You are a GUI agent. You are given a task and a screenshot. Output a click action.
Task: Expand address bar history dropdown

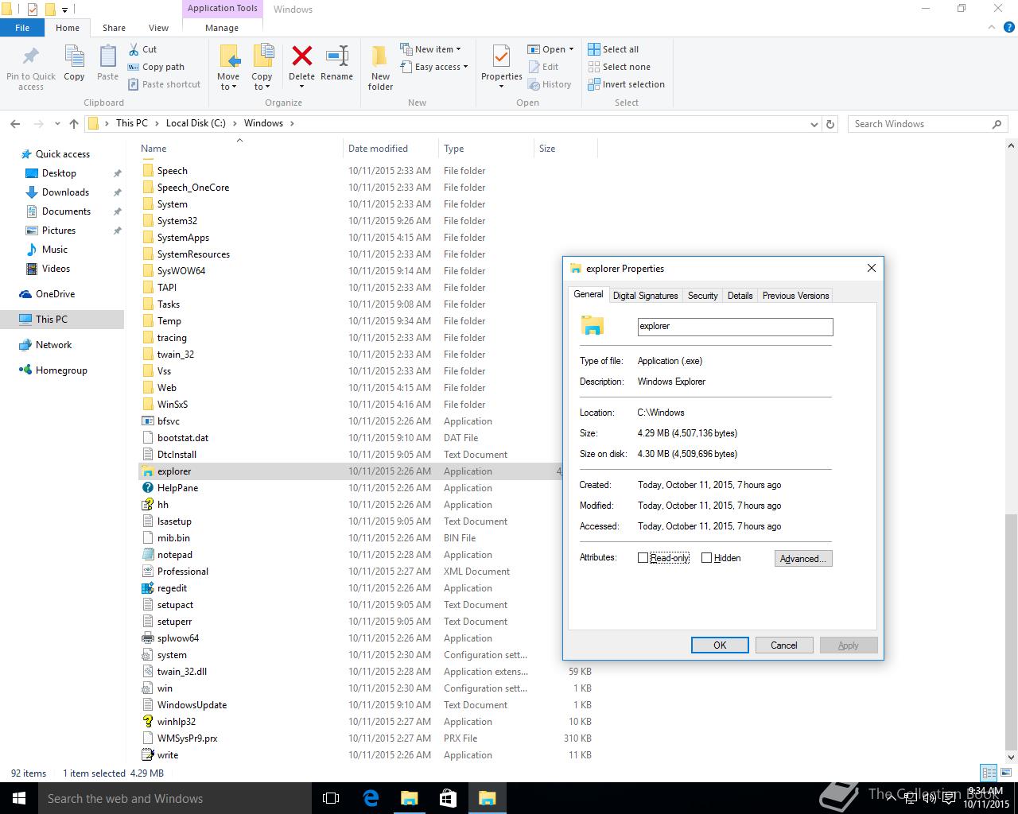[x=814, y=124]
